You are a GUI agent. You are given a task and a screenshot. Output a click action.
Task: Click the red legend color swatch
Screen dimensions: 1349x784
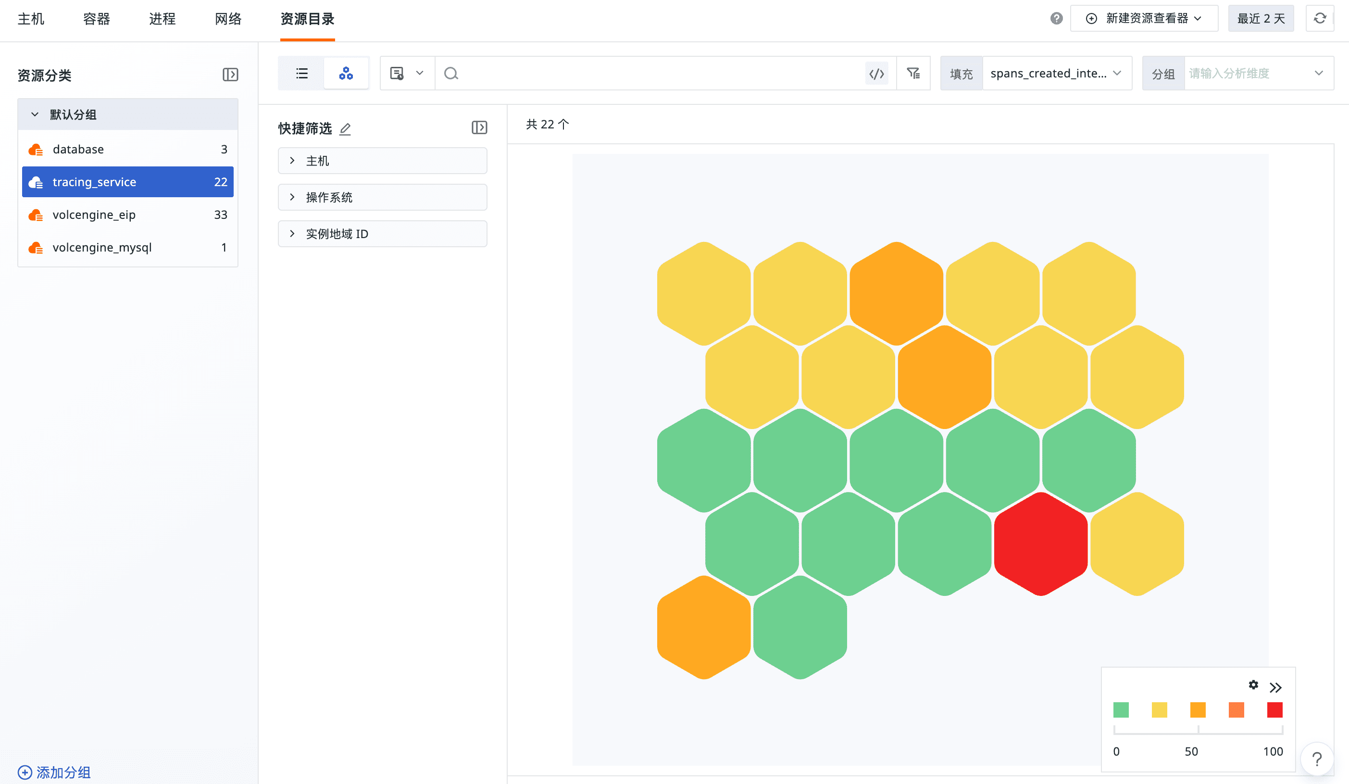(1274, 710)
